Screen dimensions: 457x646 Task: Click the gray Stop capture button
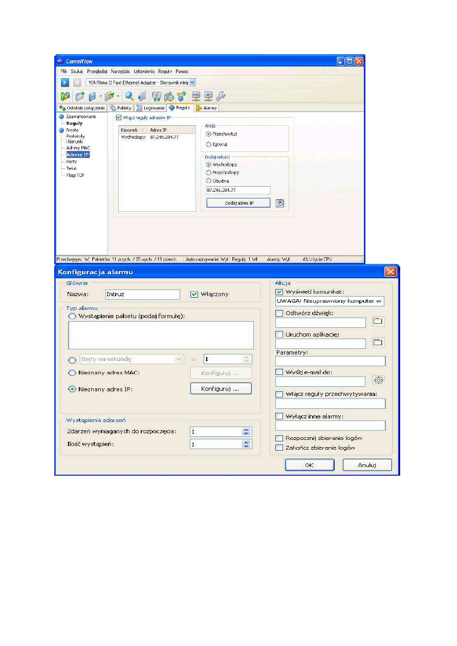(x=77, y=82)
